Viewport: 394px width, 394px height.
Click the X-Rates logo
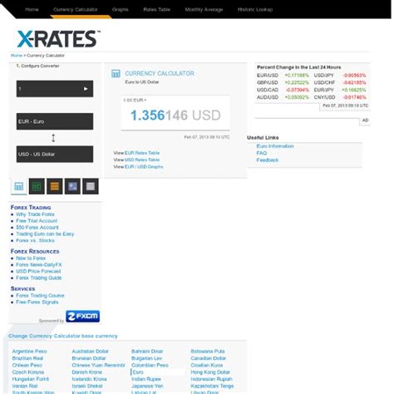tap(58, 39)
